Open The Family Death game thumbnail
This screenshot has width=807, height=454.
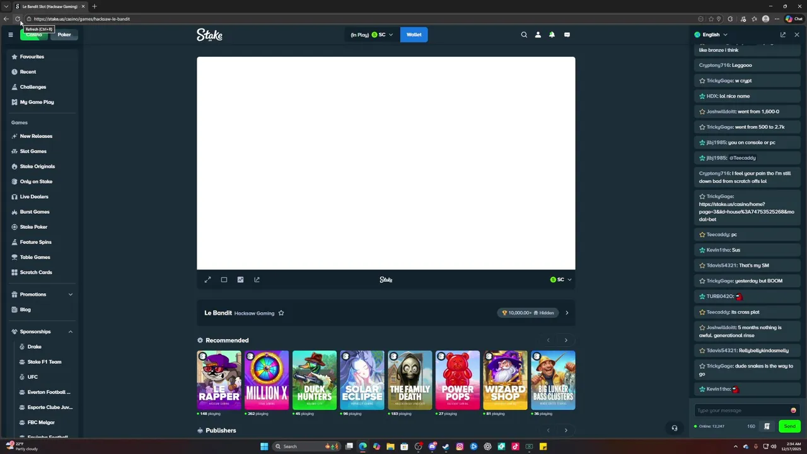[x=410, y=380]
